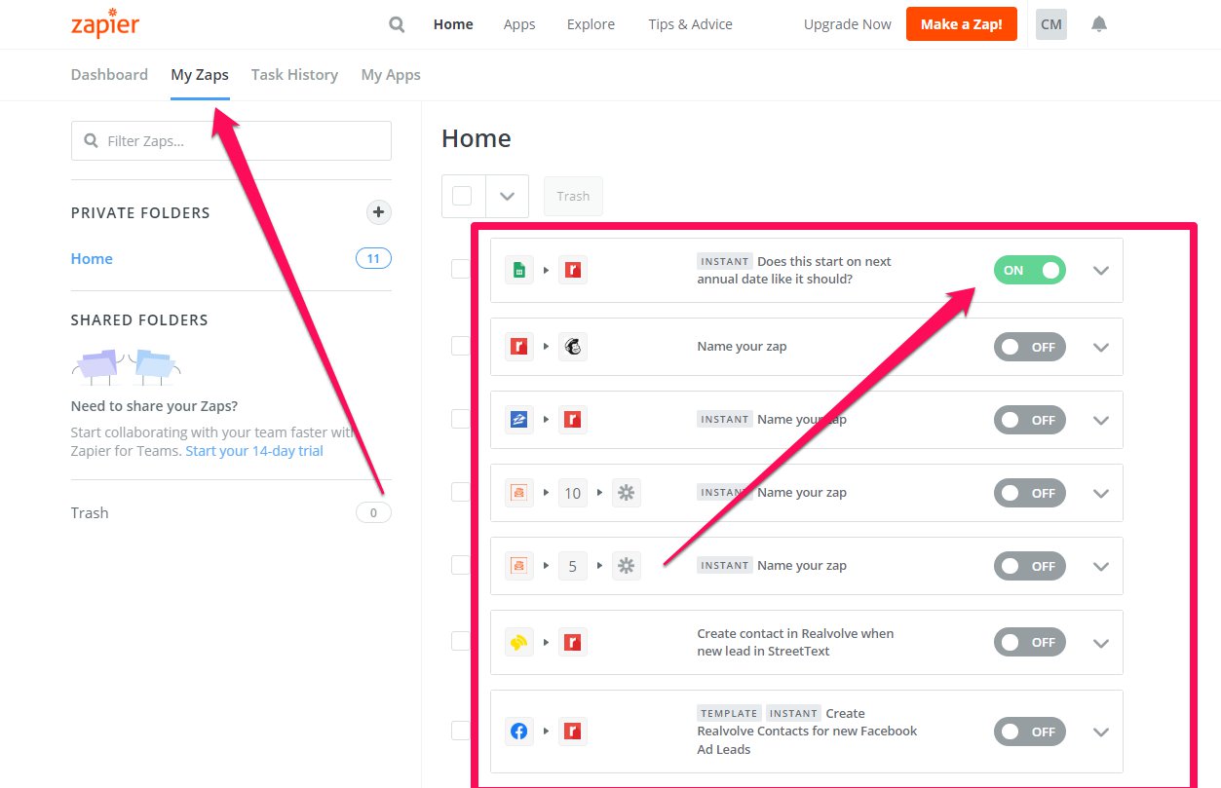The height and width of the screenshot is (788, 1221).
Task: Open Apps in top navigation
Action: click(519, 24)
